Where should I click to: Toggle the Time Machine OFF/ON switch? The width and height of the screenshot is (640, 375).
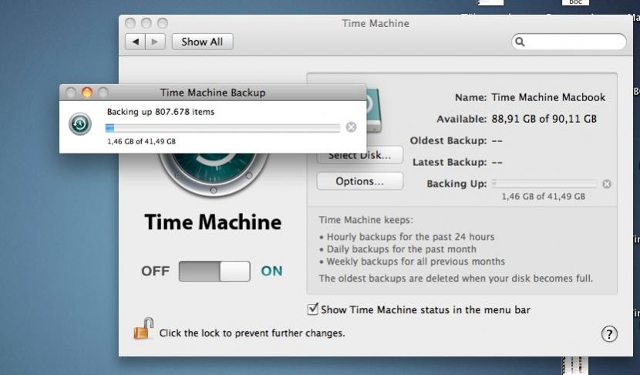[214, 272]
